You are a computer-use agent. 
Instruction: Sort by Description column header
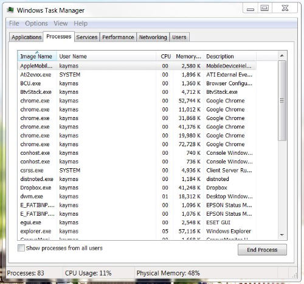tap(230, 56)
